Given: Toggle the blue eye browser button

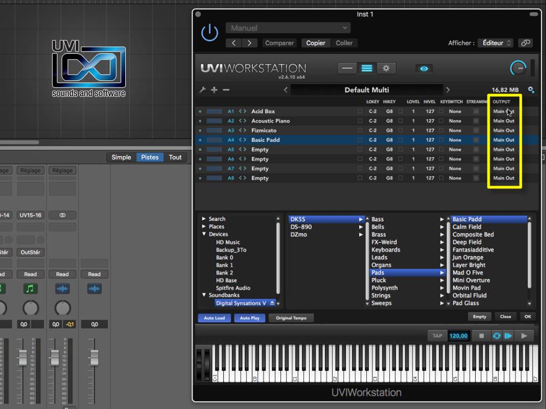Looking at the screenshot, I should coord(424,69).
